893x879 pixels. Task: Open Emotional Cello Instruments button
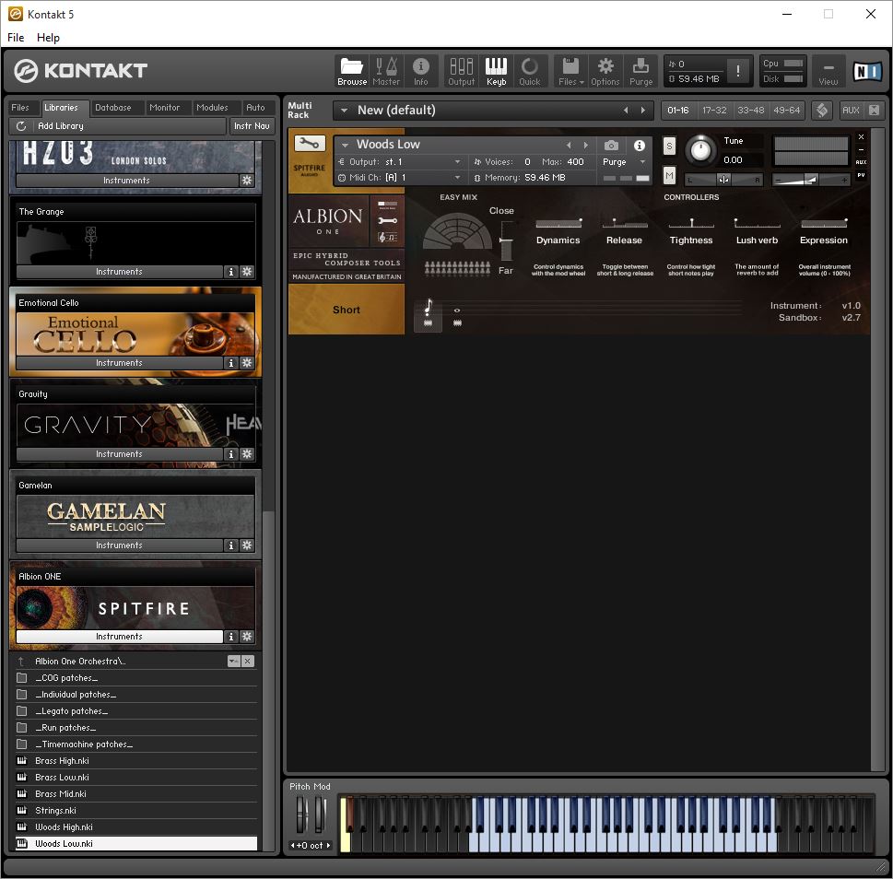[x=119, y=363]
